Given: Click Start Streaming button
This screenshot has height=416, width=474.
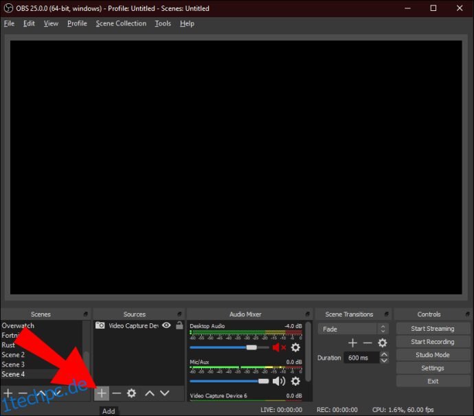Looking at the screenshot, I should [x=433, y=329].
